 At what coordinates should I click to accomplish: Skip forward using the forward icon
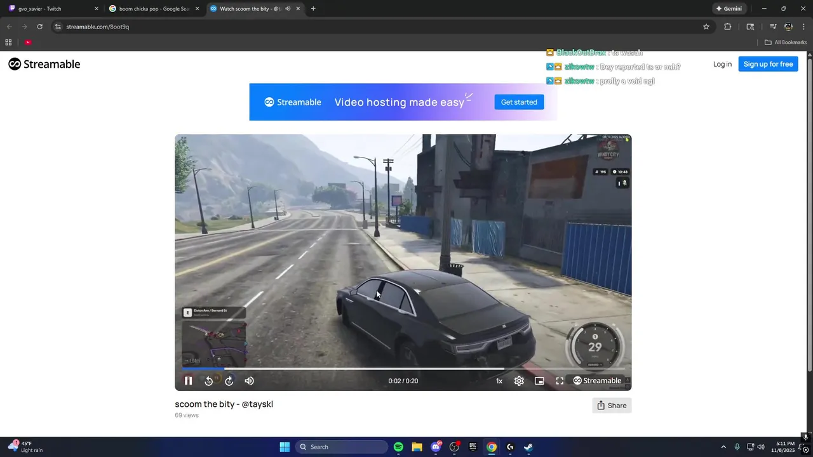[229, 381]
